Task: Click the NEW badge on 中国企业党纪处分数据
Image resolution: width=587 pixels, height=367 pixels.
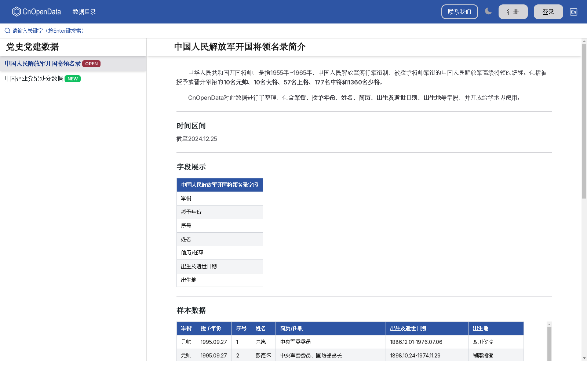Action: pos(73,79)
